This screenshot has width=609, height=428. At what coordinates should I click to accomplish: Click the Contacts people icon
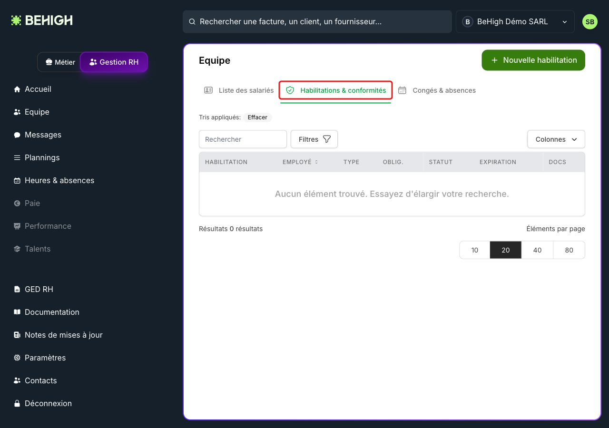tap(17, 380)
